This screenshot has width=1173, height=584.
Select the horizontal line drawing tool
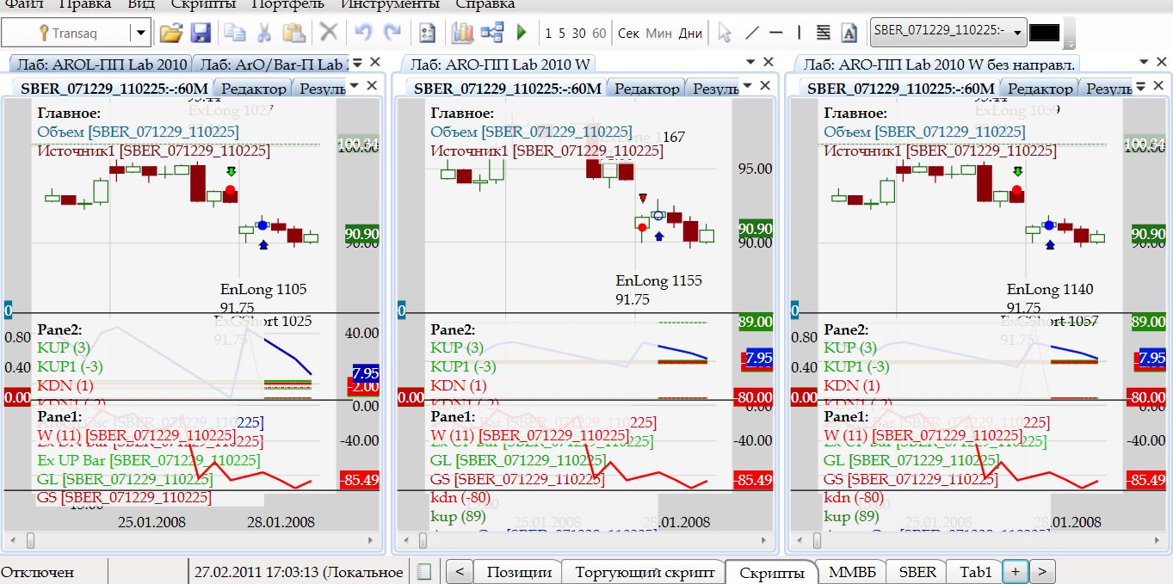775,34
